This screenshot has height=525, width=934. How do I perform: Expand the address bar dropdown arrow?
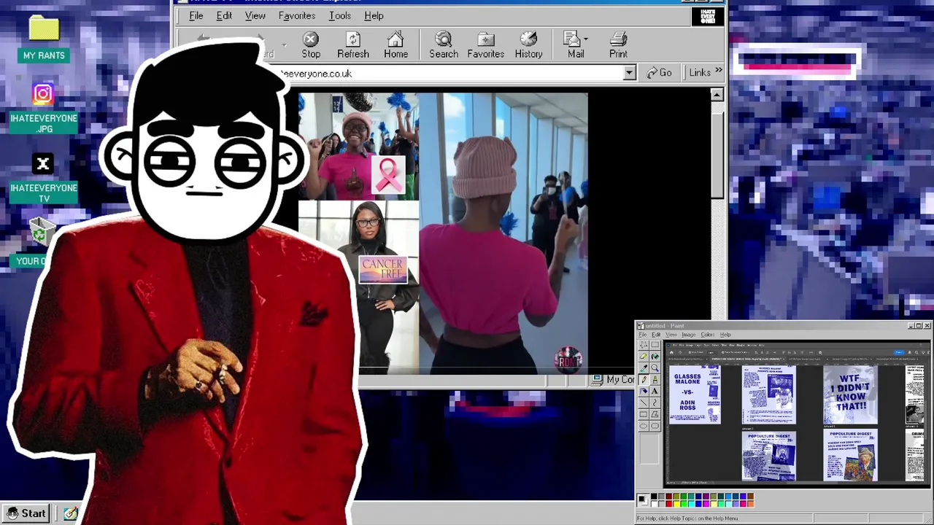coord(629,73)
